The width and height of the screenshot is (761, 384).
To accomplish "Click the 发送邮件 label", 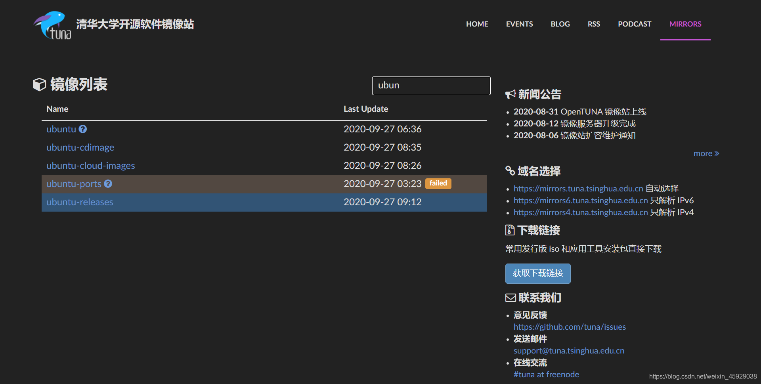I will (530, 339).
